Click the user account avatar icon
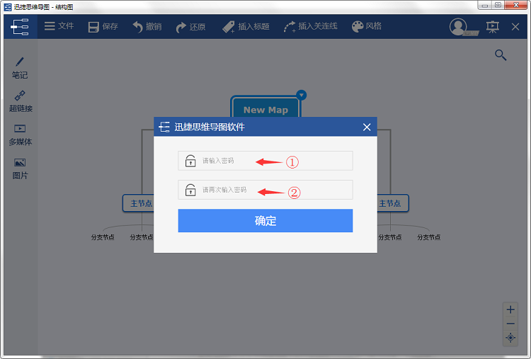This screenshot has height=359, width=531. click(459, 27)
